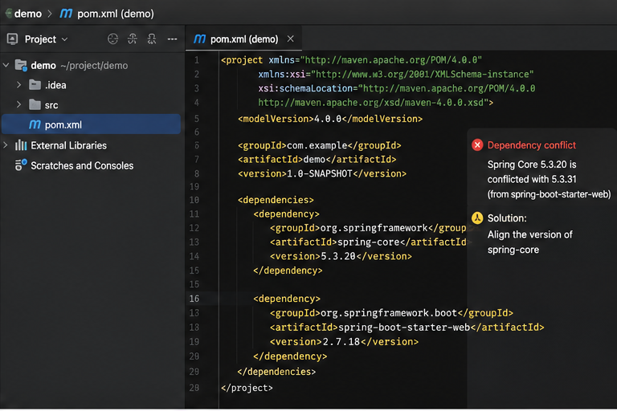Click the xsi:schemaLocation attribute line
The height and width of the screenshot is (411, 617).
point(397,88)
